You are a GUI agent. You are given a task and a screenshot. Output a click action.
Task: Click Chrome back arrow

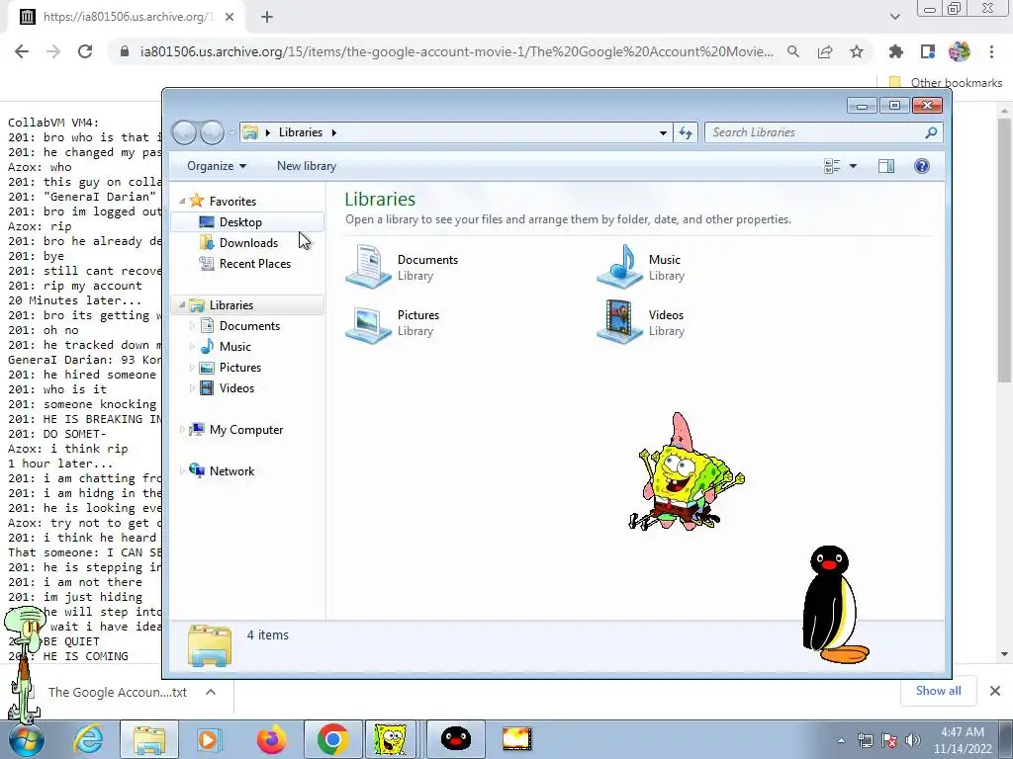click(22, 51)
